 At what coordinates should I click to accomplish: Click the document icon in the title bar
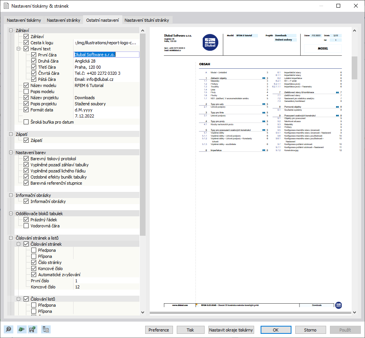(x=6, y=6)
